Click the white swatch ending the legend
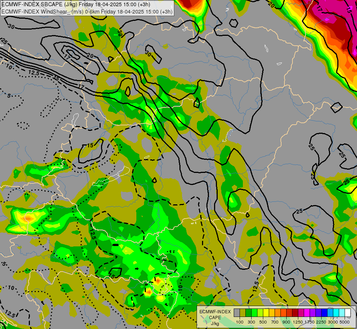 [348, 313]
